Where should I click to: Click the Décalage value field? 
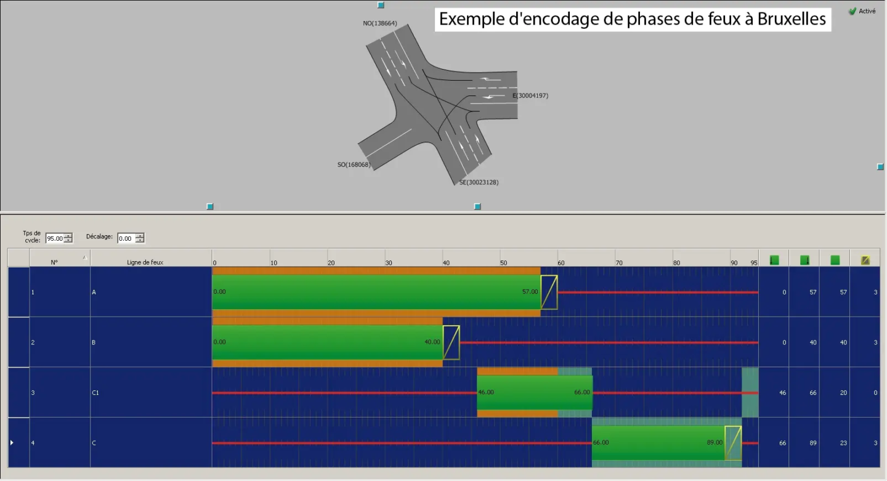(126, 238)
